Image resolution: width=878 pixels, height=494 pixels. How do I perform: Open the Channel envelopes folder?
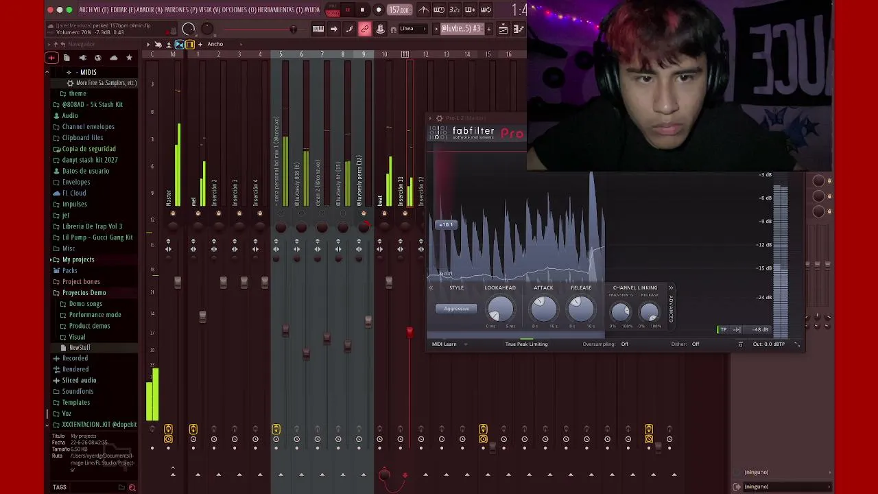point(88,126)
